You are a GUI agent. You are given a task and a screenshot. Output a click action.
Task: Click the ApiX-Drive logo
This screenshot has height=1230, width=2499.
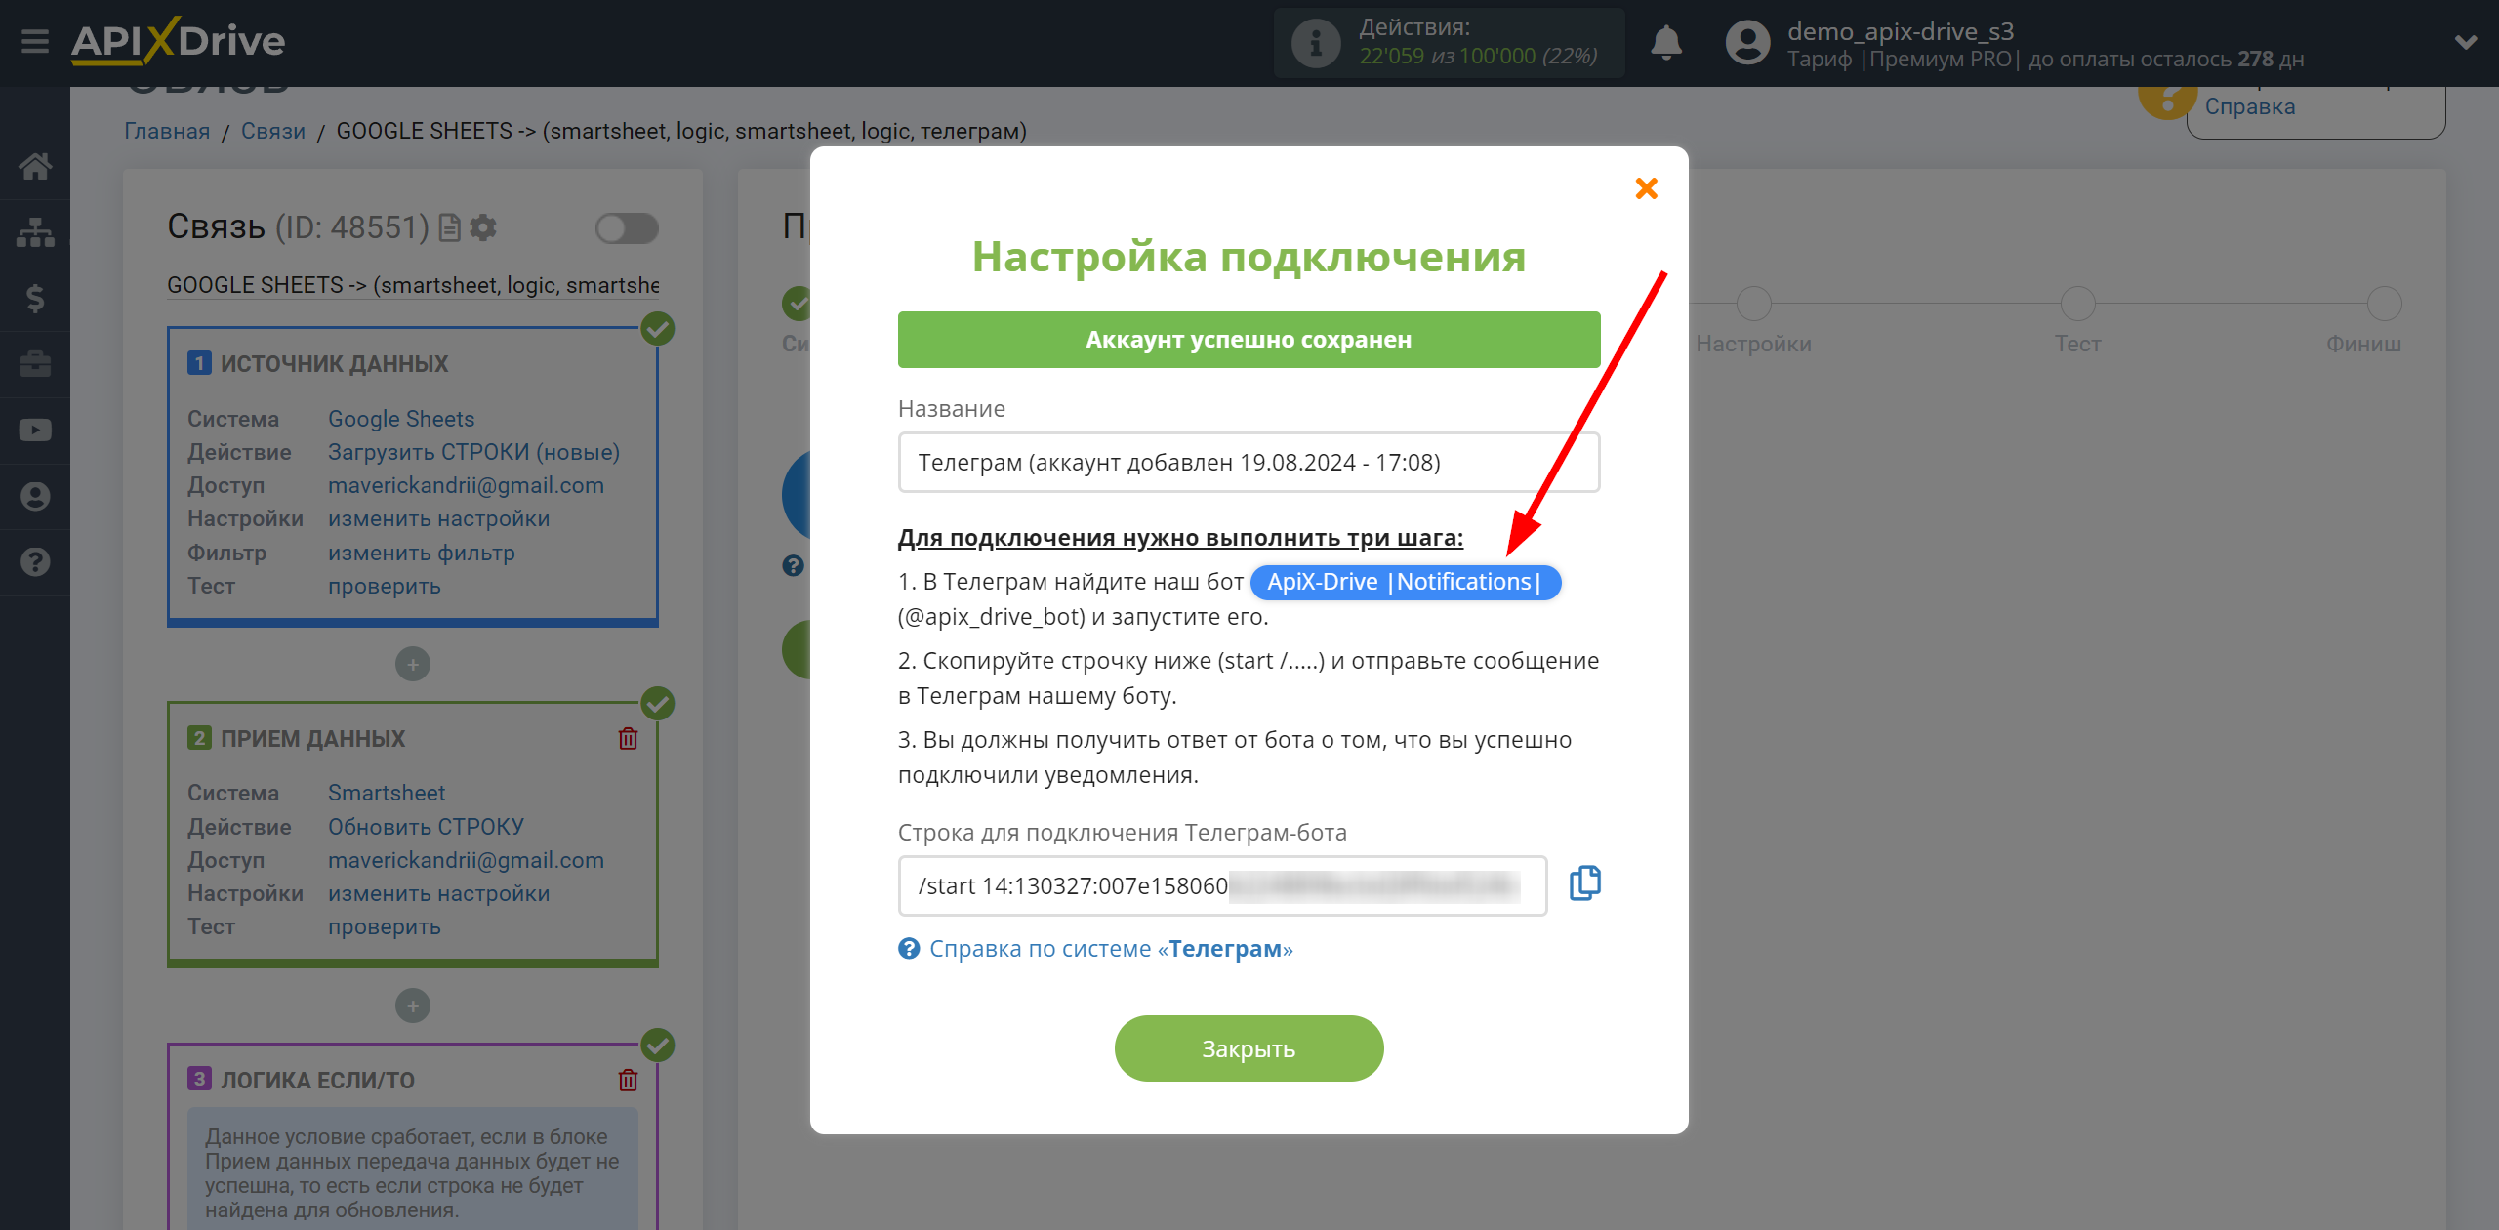click(x=179, y=42)
